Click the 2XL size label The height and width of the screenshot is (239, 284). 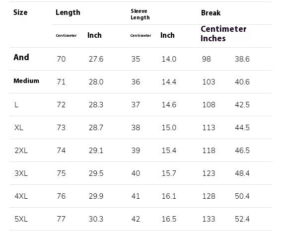[x=21, y=151]
